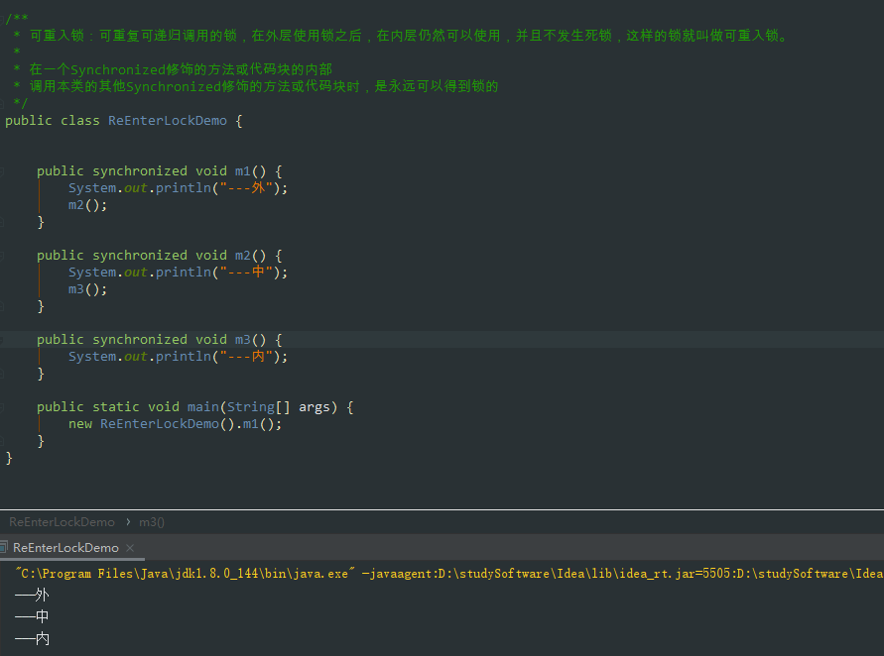
Task: Click the string "---外" in code
Action: tap(246, 187)
